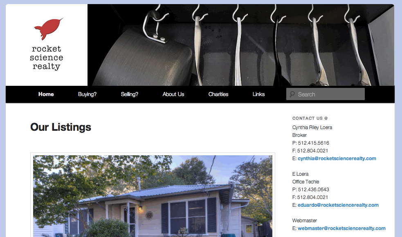Click the search magnifier icon
This screenshot has width=402, height=237.
pyautogui.click(x=292, y=94)
